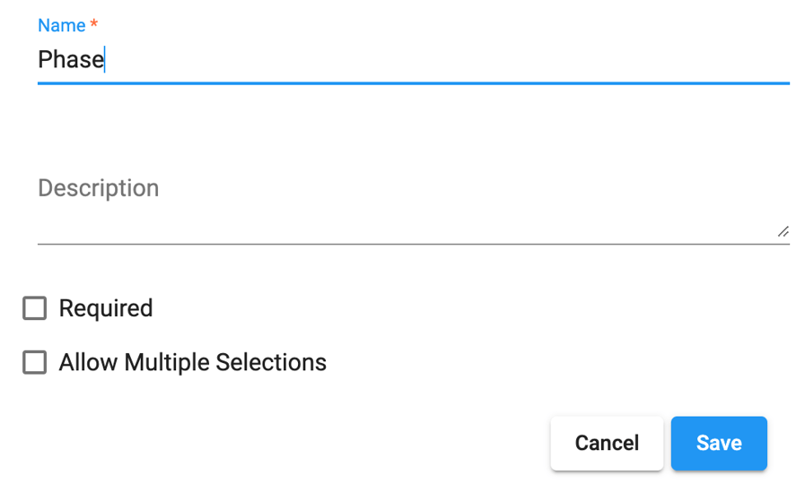Click empty space right of Phase text

449,60
